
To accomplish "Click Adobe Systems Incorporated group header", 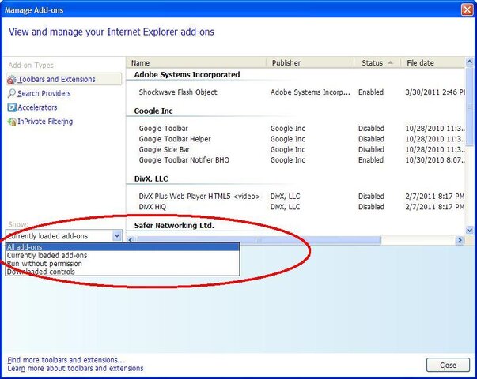I will tap(187, 74).
